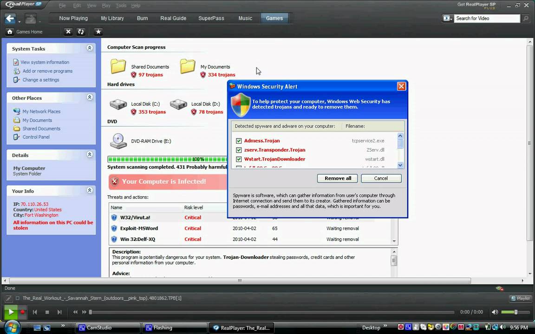The image size is (535, 334).
Task: Click Get RealPlayer SP Plus link
Action: (476, 6)
